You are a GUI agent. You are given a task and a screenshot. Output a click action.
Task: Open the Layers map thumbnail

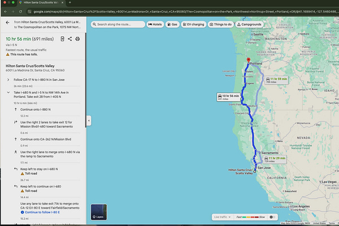click(99, 212)
